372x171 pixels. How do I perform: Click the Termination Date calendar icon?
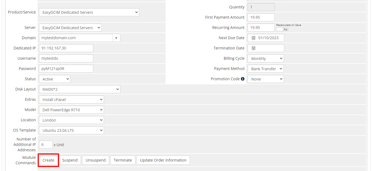(x=254, y=48)
